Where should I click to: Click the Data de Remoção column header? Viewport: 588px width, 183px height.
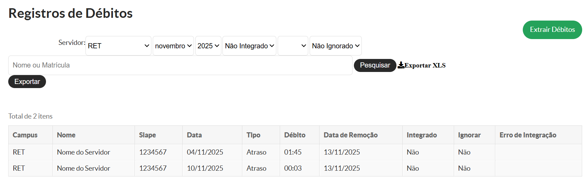pos(350,135)
